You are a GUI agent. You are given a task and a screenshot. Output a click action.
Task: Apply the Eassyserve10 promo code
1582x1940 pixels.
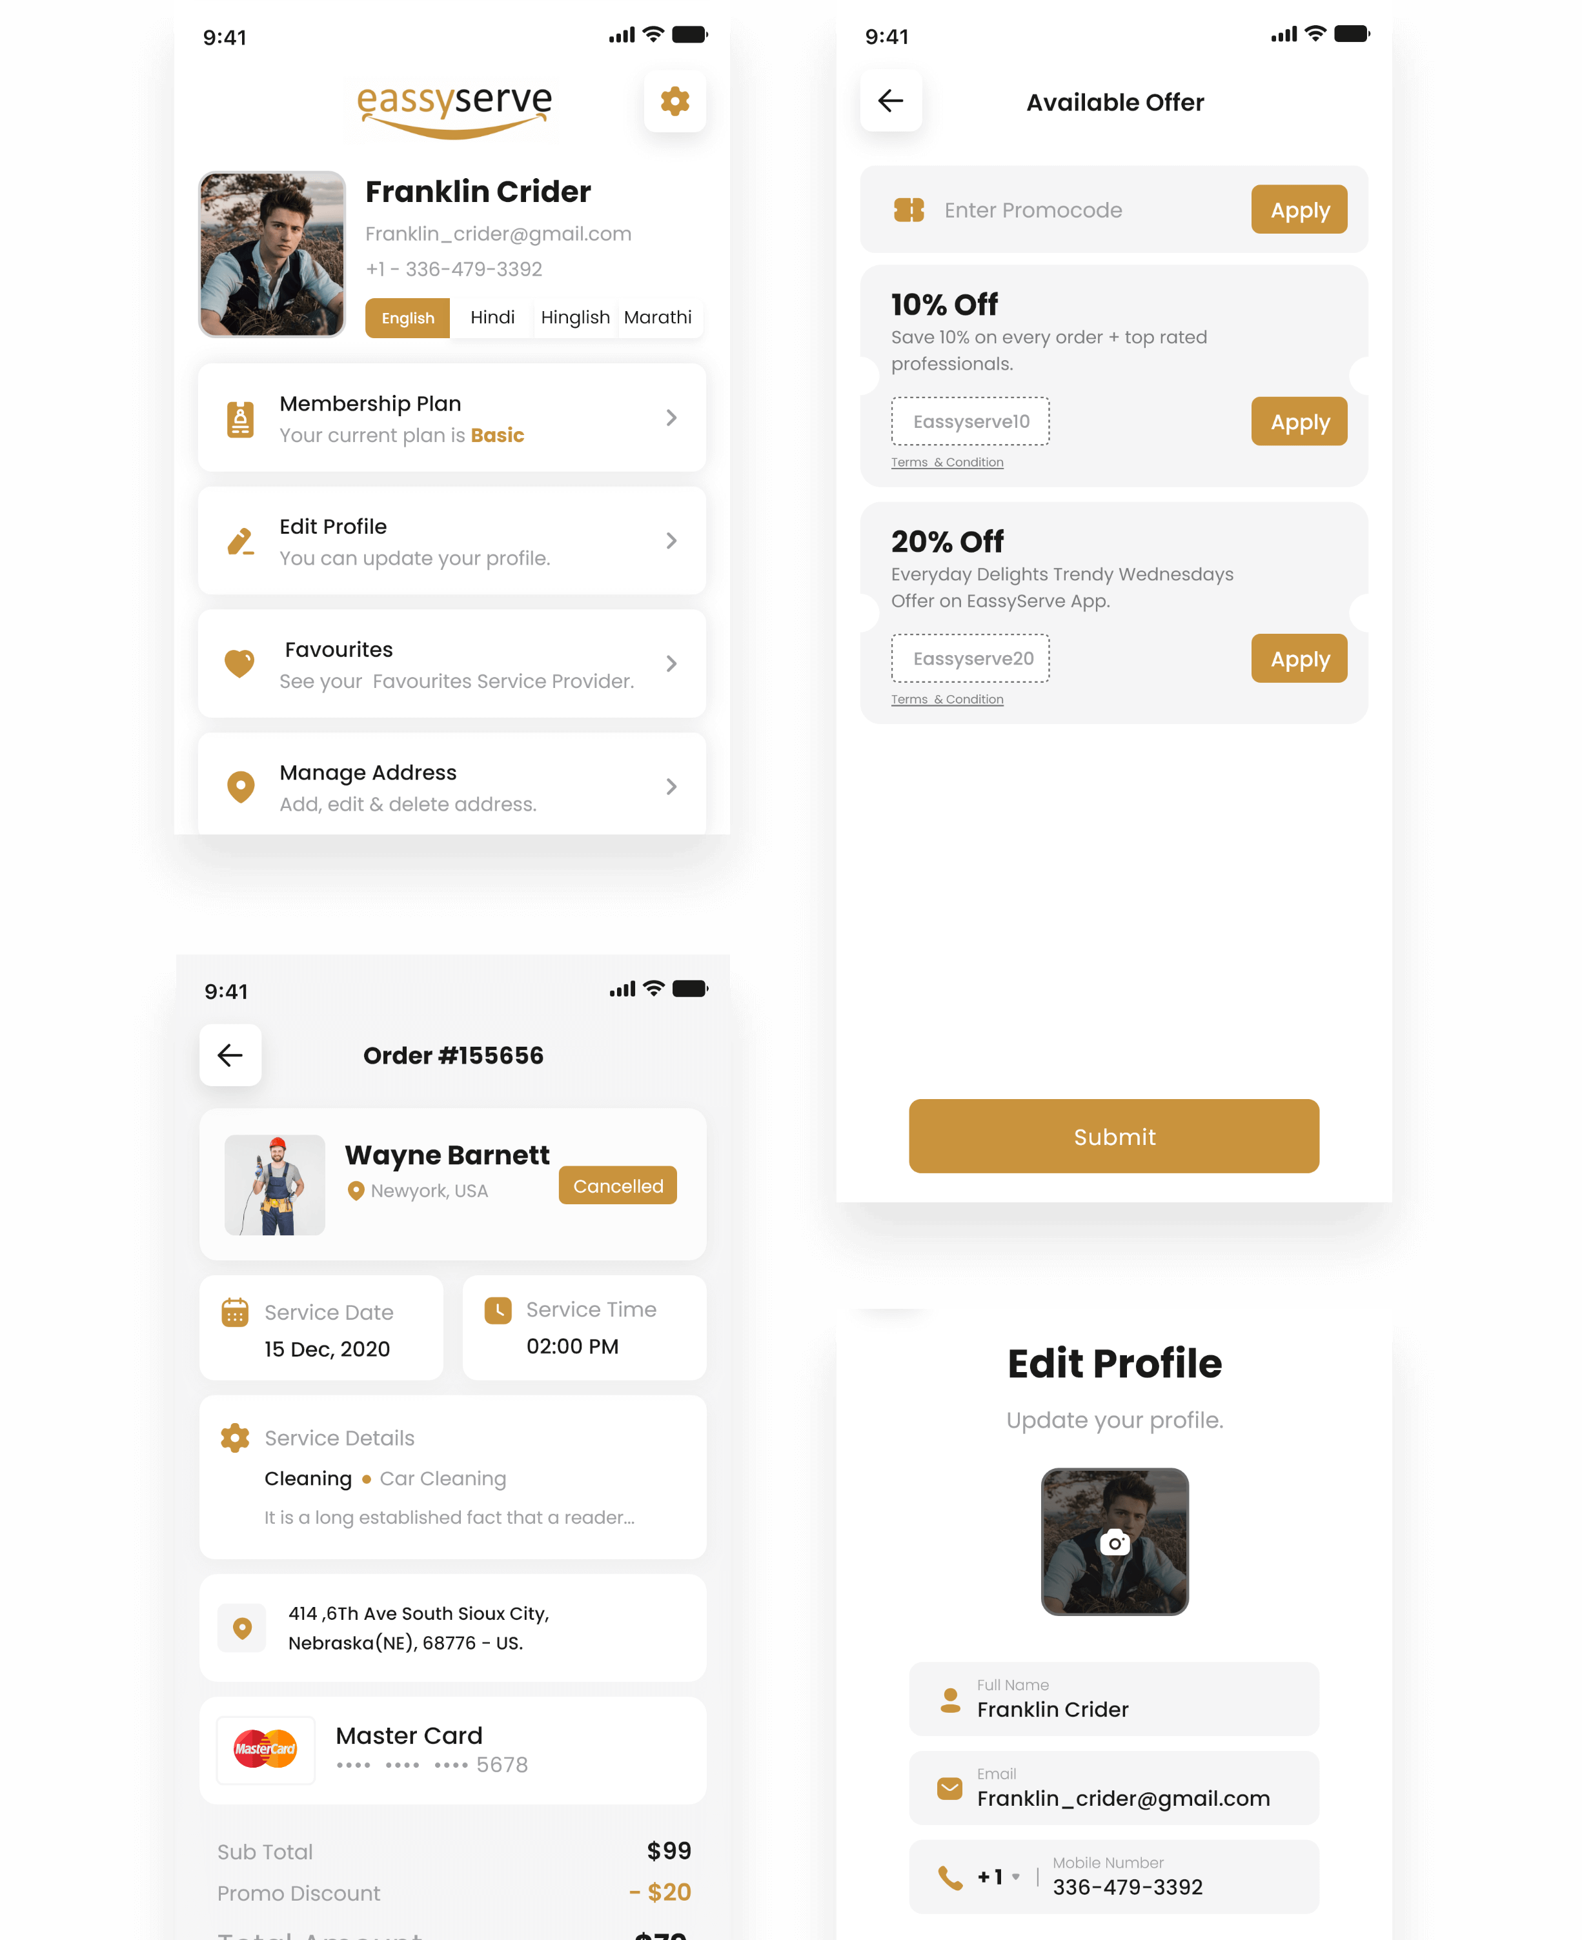click(1299, 421)
